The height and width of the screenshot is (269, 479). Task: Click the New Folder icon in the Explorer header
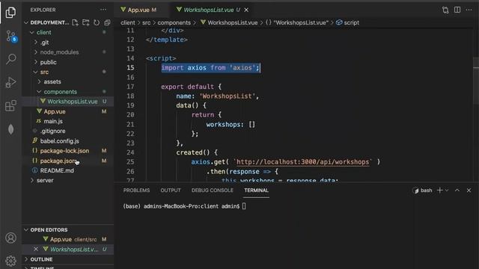click(86, 22)
